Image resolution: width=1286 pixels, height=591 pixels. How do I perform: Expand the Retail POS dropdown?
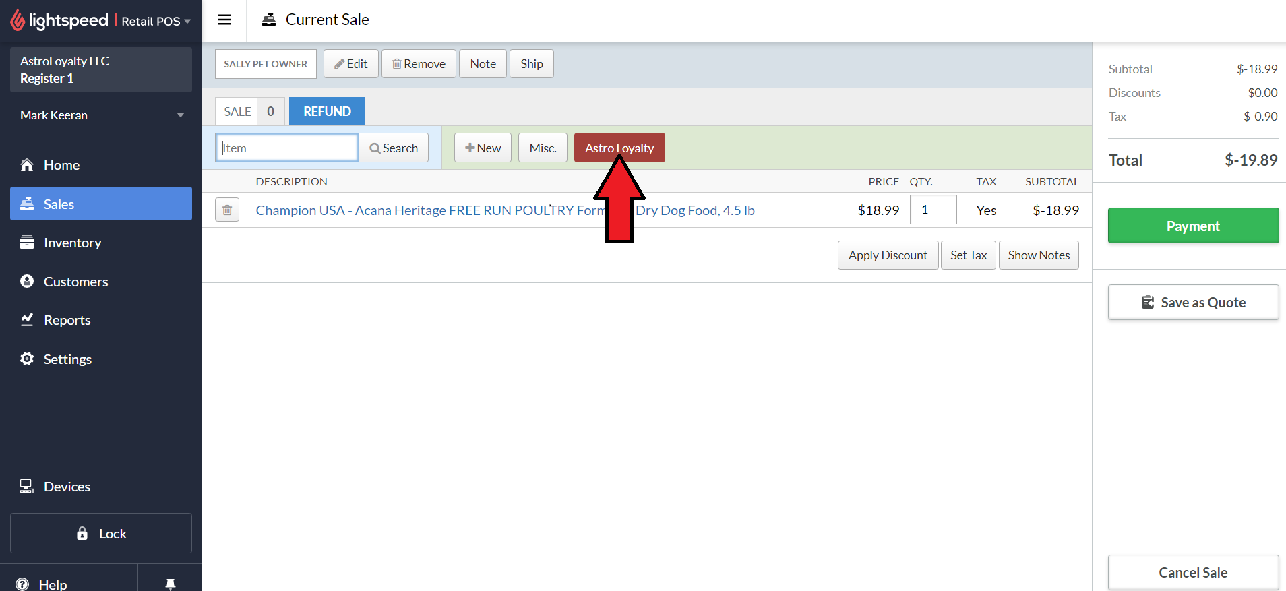pyautogui.click(x=156, y=21)
